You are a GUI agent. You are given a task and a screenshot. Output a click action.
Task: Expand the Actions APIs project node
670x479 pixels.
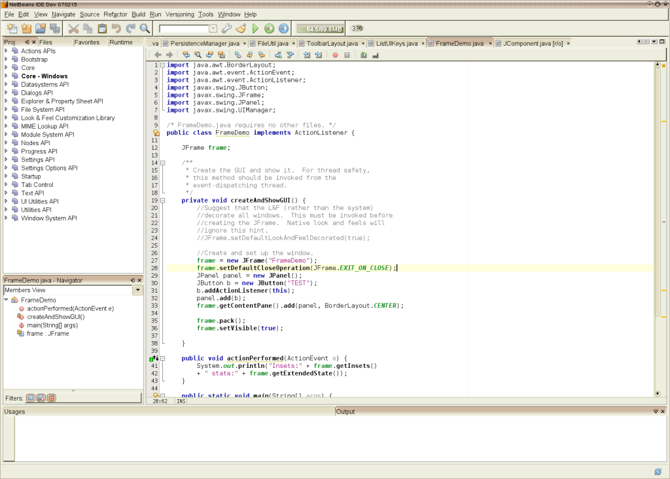point(6,51)
